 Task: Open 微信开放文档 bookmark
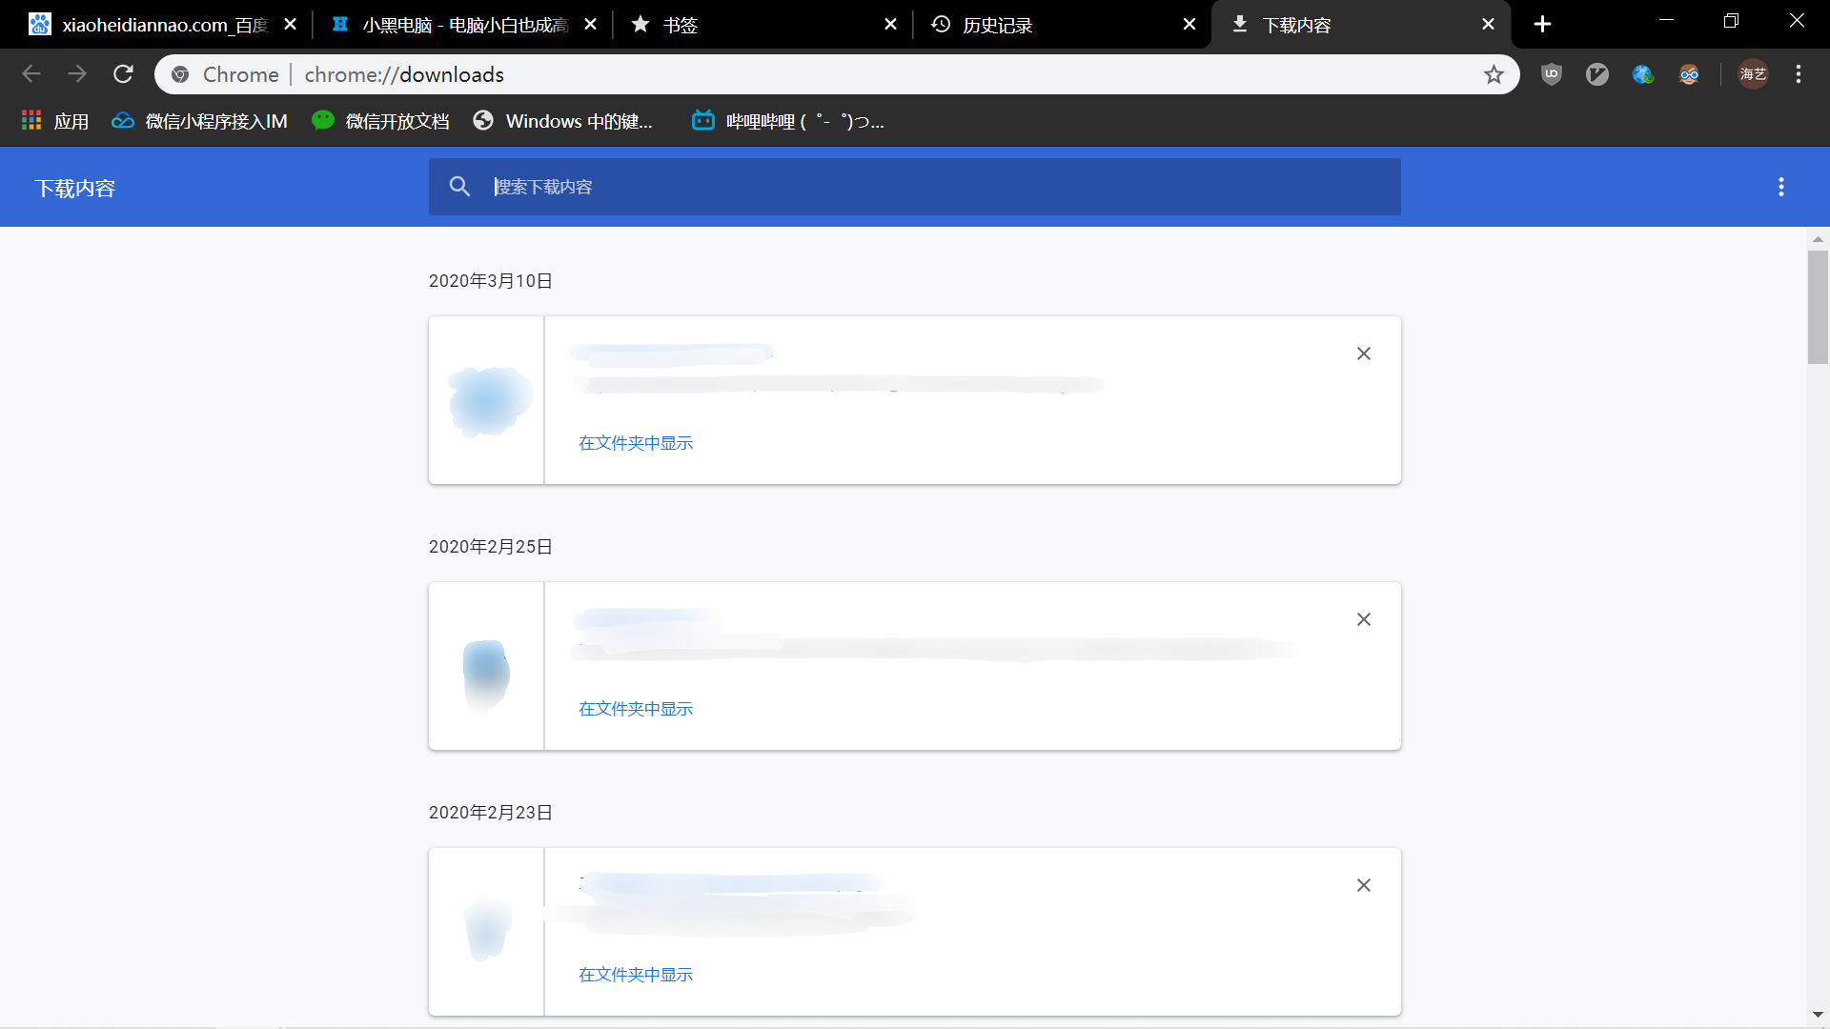tap(381, 121)
